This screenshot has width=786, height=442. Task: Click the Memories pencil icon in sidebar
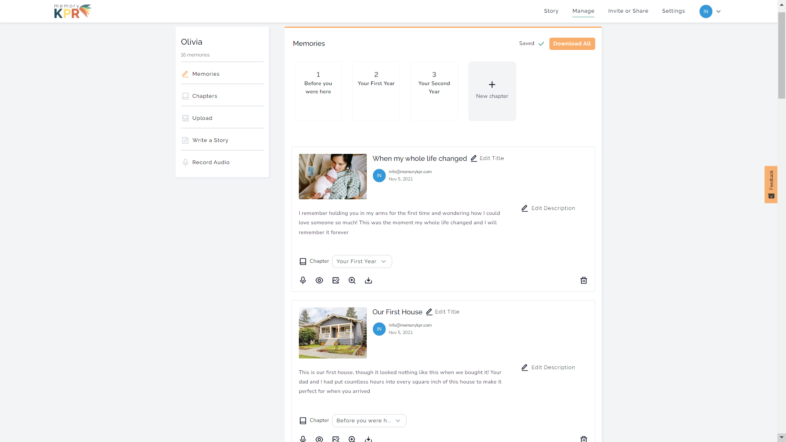[185, 74]
